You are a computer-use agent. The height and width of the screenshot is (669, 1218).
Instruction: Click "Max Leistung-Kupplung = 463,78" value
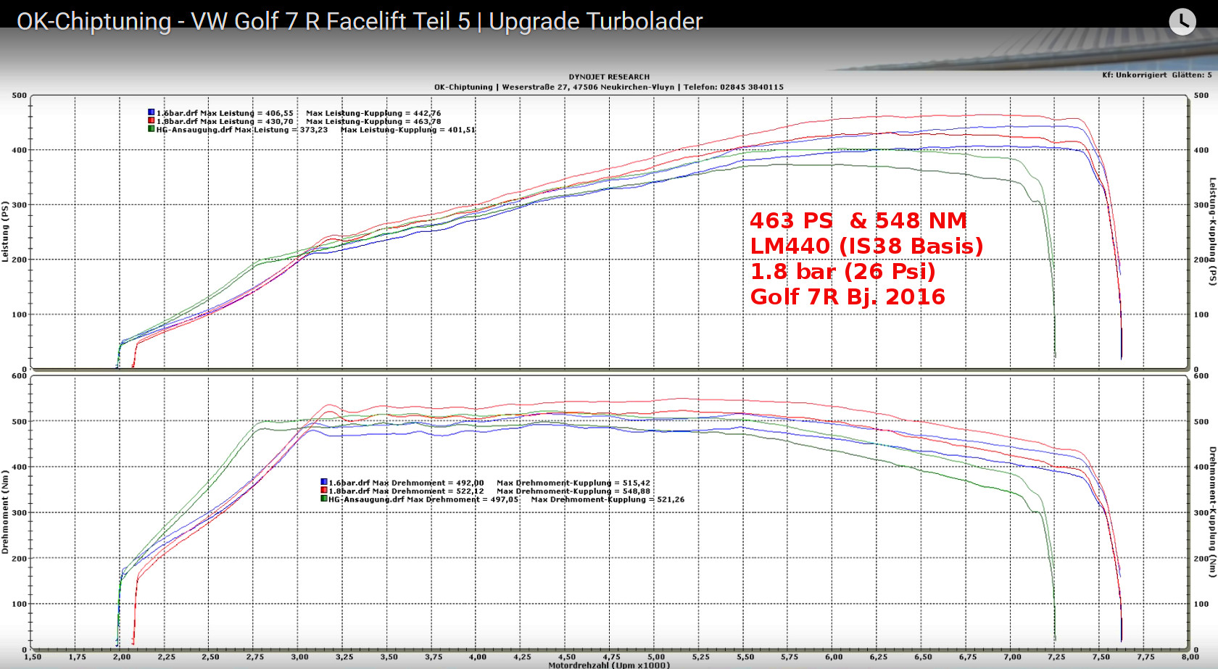(373, 122)
